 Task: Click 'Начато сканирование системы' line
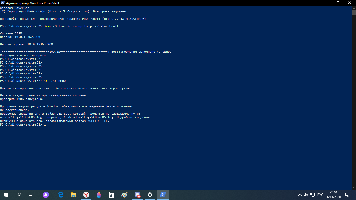point(66,88)
